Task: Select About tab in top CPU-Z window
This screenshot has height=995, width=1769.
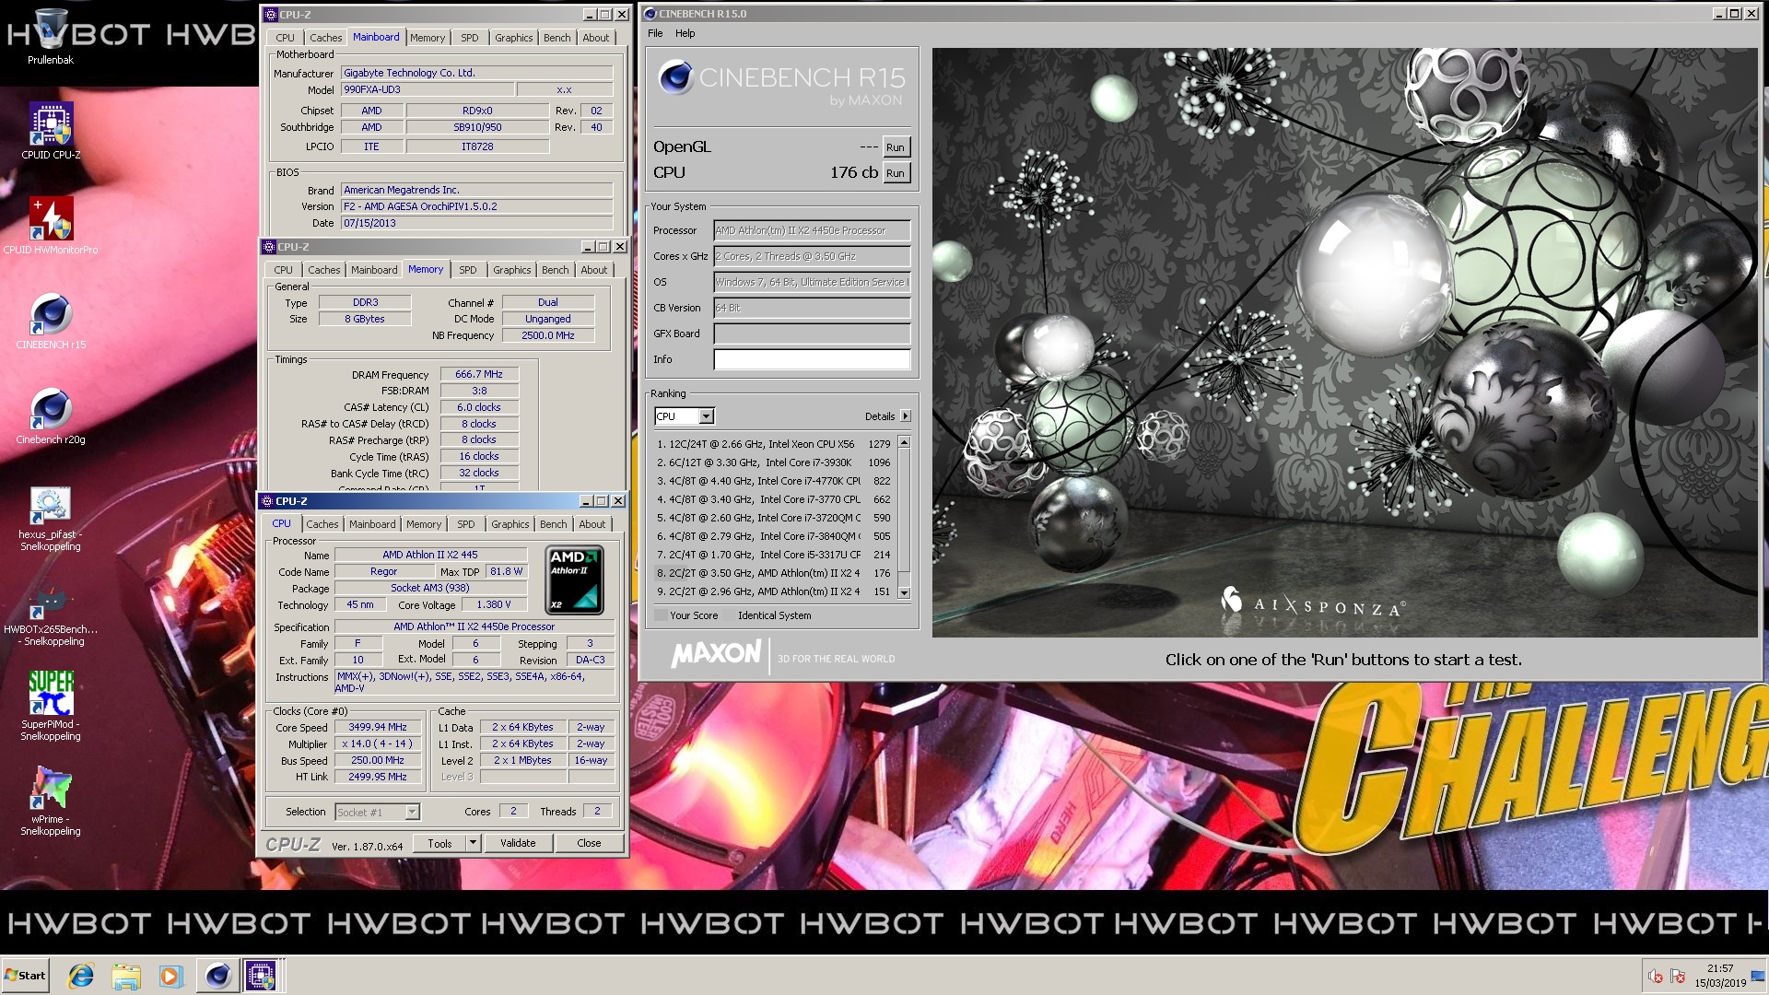Action: (x=595, y=38)
